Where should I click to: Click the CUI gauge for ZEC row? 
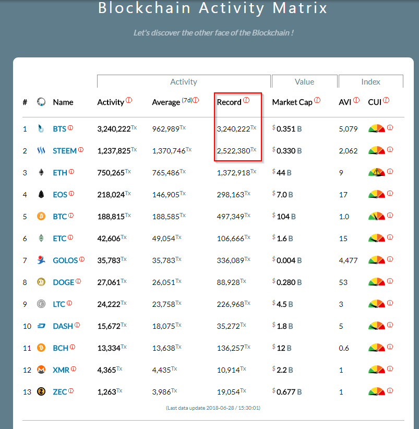pyautogui.click(x=377, y=391)
